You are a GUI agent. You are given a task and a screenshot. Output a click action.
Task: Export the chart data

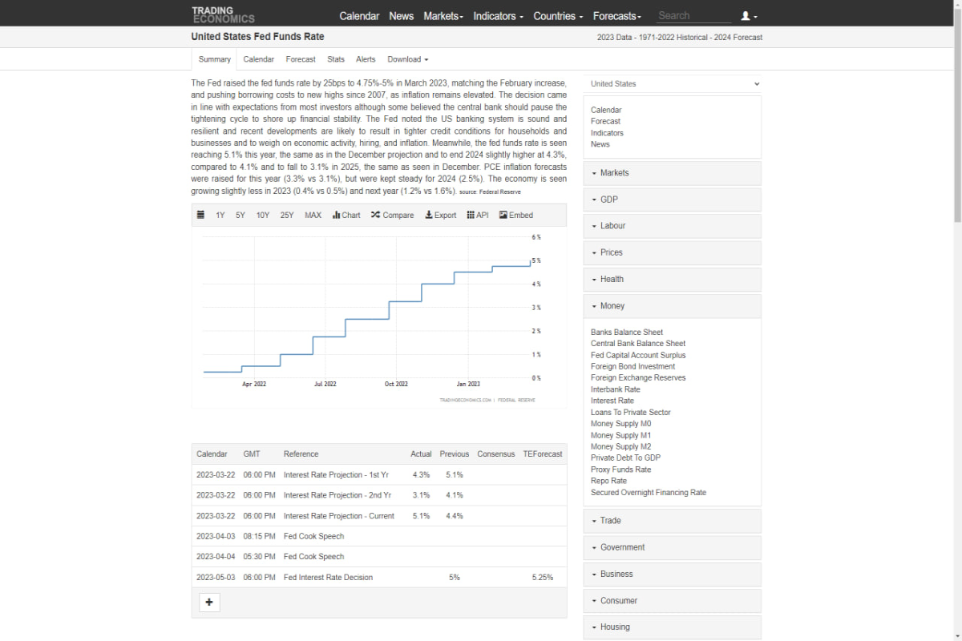[x=440, y=215]
